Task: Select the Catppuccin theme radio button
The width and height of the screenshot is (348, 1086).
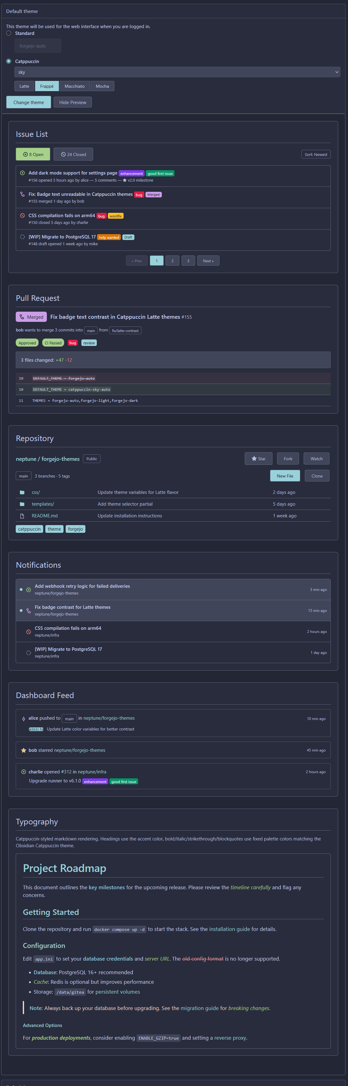Action: click(9, 61)
